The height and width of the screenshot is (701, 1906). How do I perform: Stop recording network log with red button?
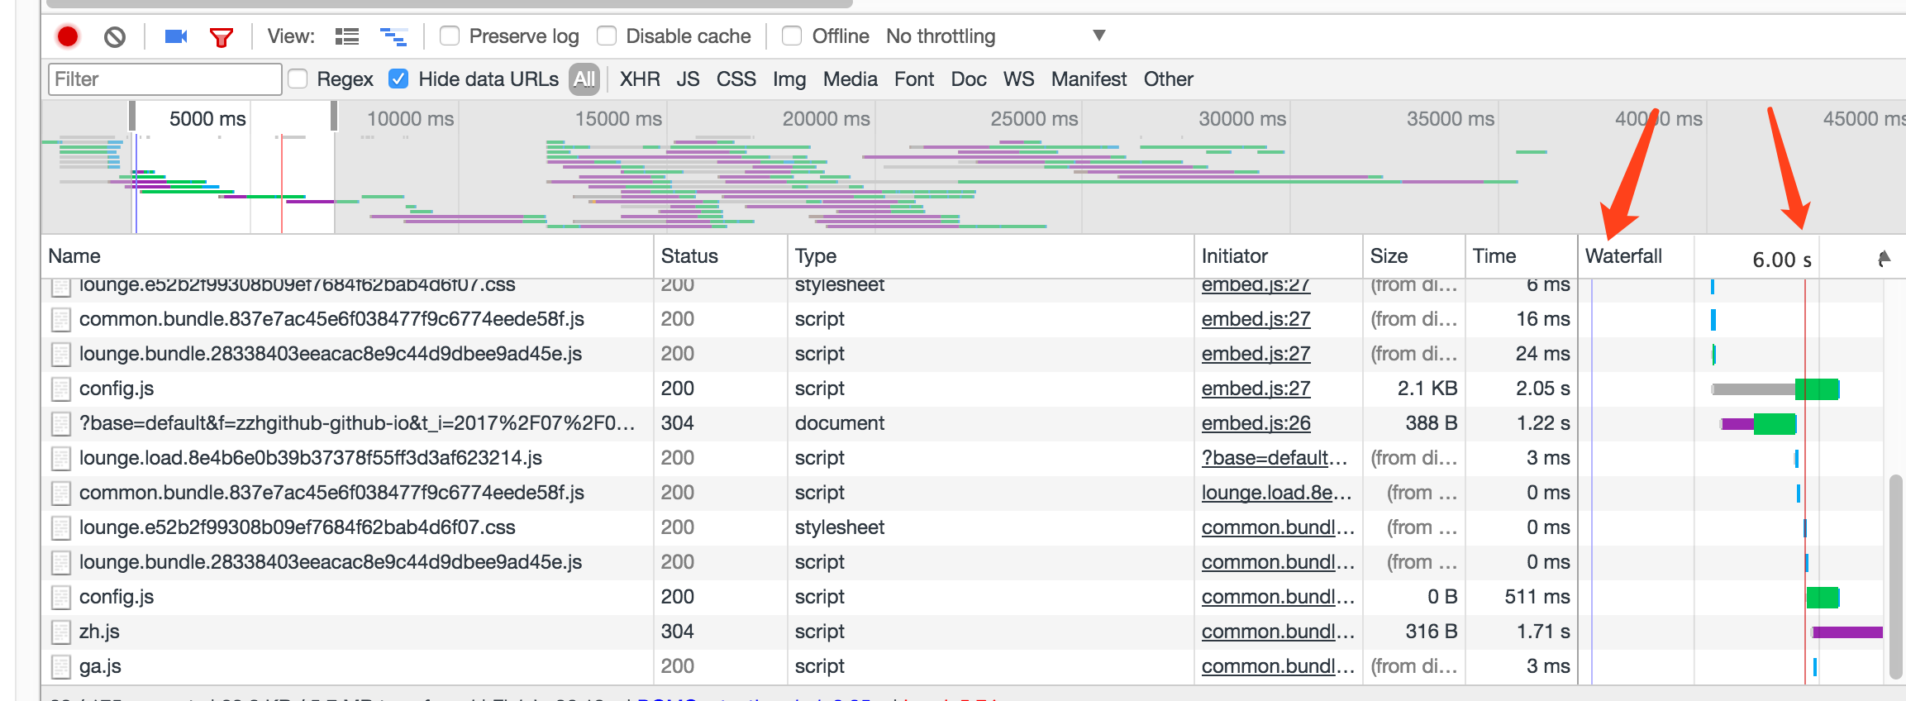pos(68,36)
